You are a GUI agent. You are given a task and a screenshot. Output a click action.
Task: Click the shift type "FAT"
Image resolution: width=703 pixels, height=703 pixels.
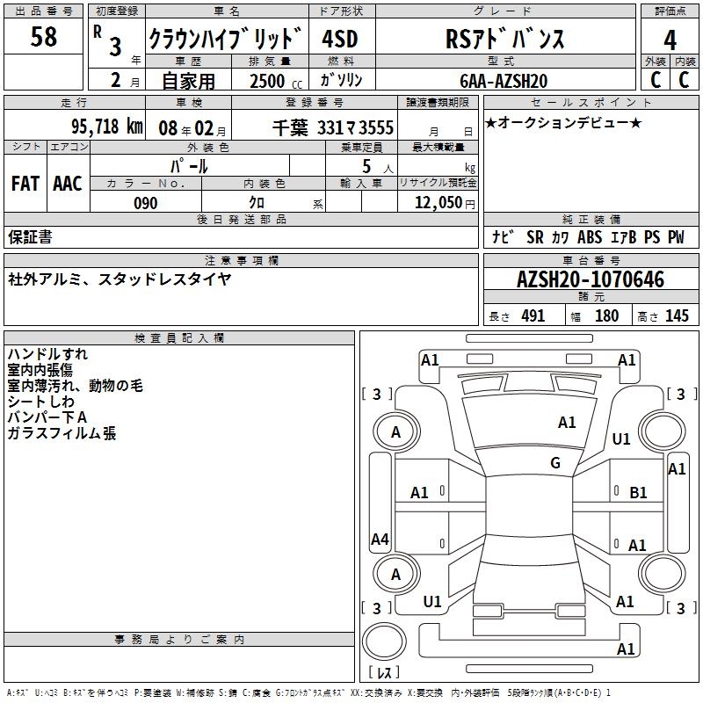coord(25,184)
